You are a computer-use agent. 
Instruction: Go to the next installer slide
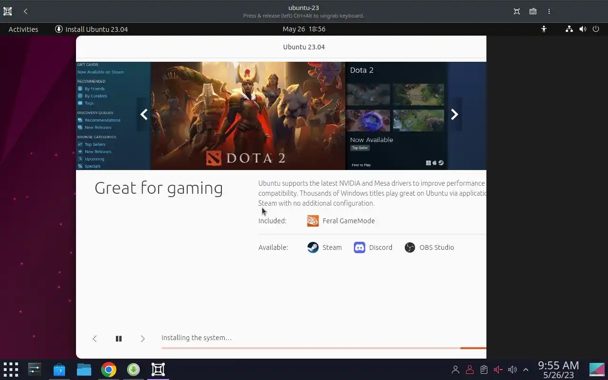pos(142,339)
